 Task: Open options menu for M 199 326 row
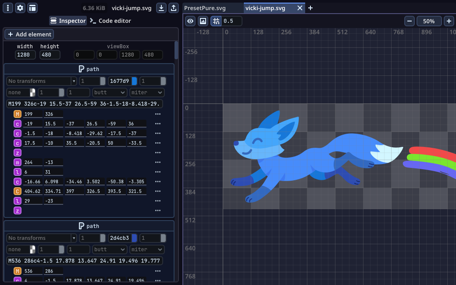coord(158,114)
